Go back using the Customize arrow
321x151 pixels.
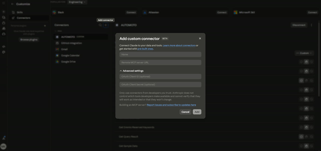coord(12,4)
